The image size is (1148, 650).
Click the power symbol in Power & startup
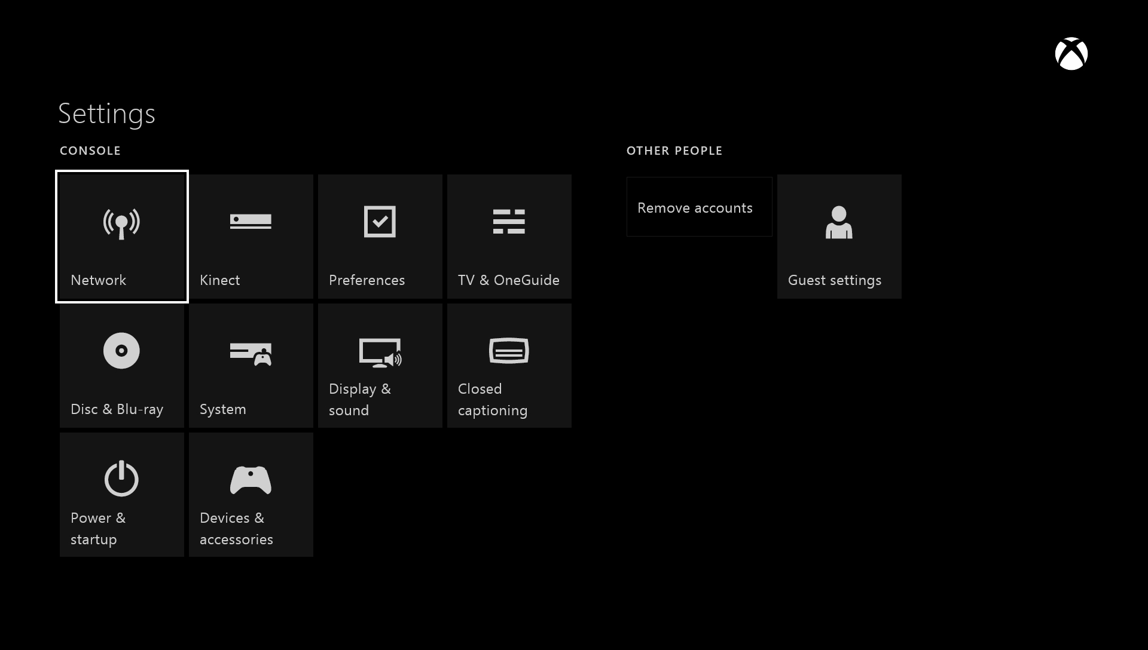click(x=122, y=480)
